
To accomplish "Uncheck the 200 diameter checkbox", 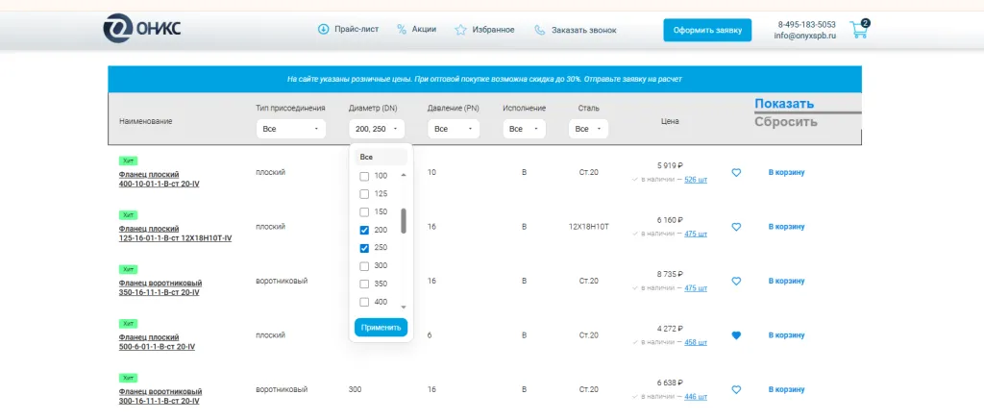I will pos(364,230).
